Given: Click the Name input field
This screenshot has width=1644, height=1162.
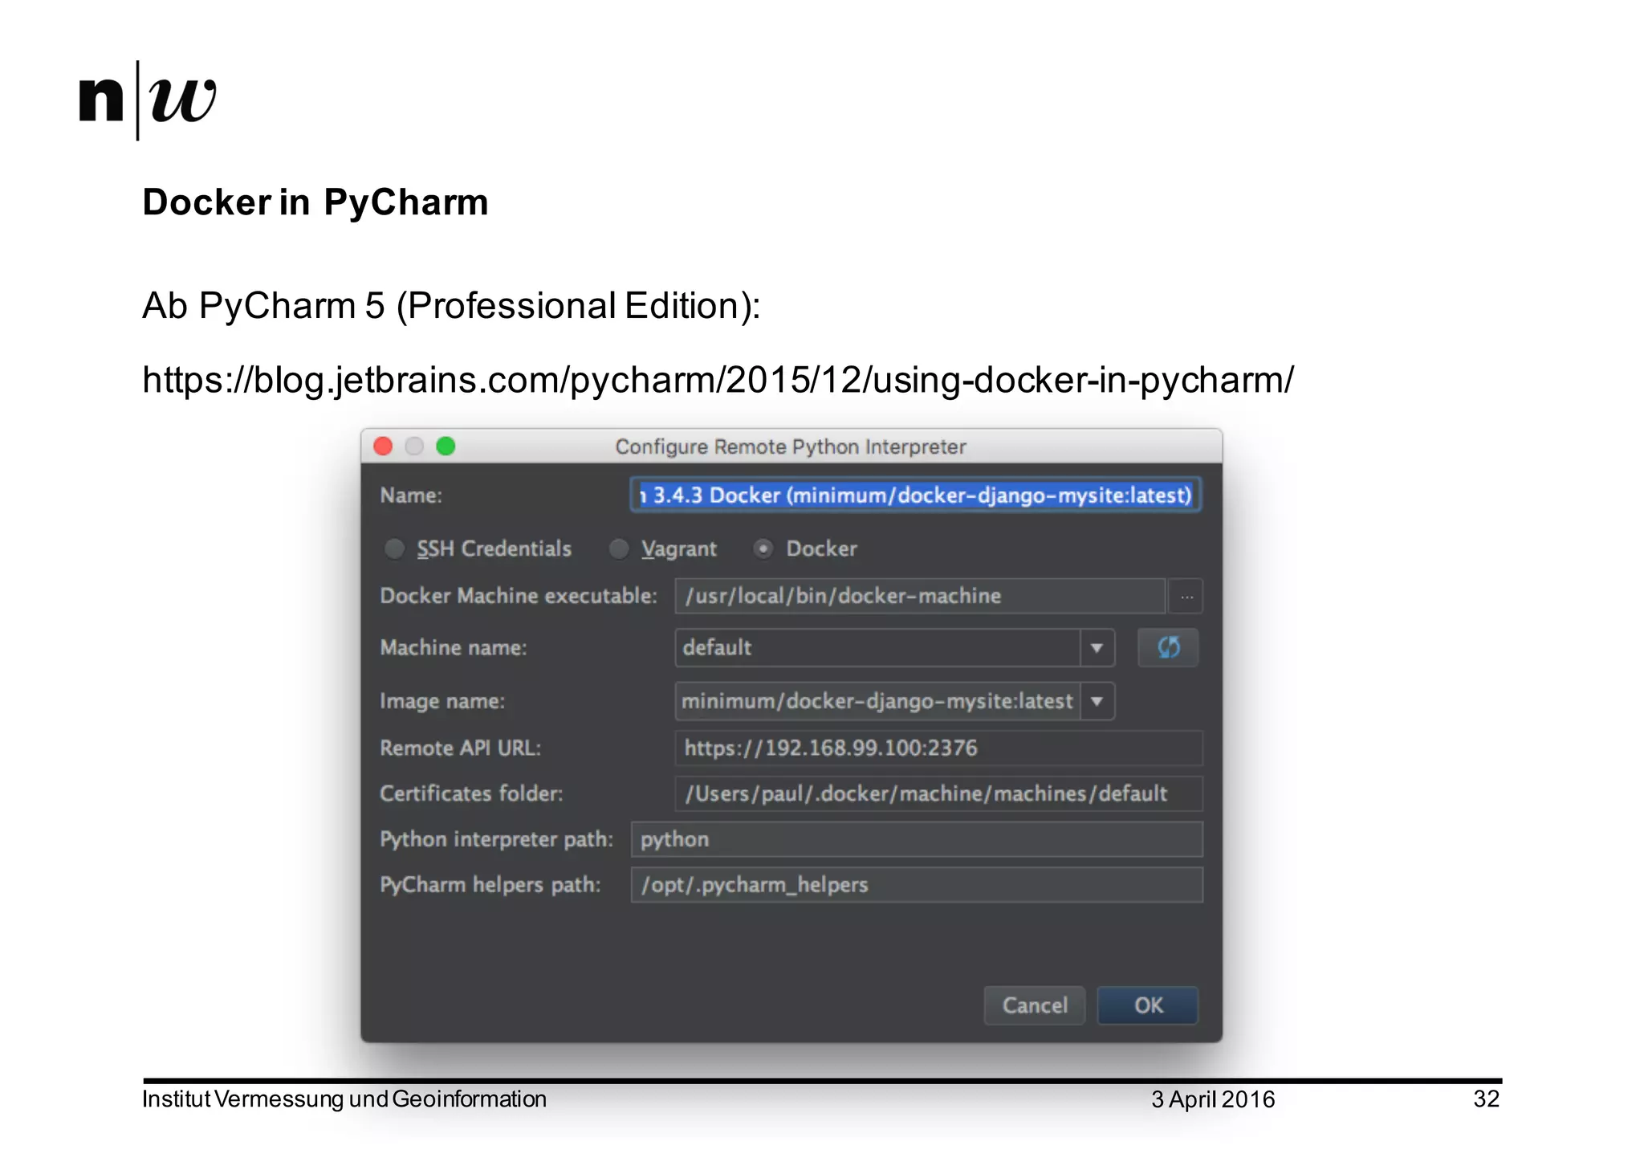Looking at the screenshot, I should tap(916, 495).
